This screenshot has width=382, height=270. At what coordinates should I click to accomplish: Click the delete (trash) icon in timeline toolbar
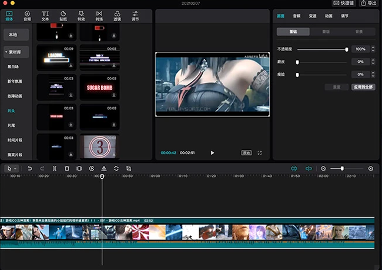[x=67, y=169]
